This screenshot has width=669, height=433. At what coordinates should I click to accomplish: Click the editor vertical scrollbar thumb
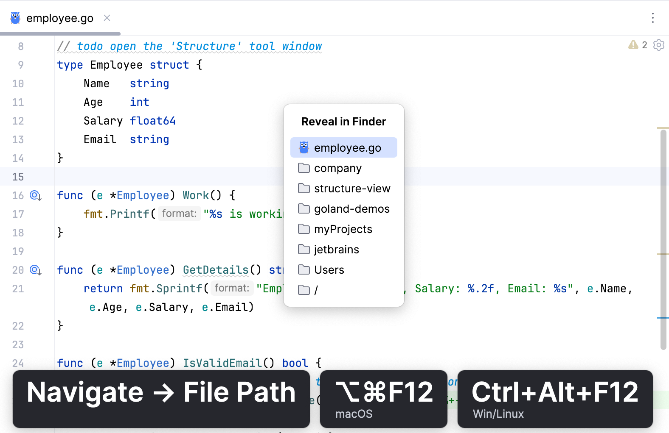click(x=663, y=237)
